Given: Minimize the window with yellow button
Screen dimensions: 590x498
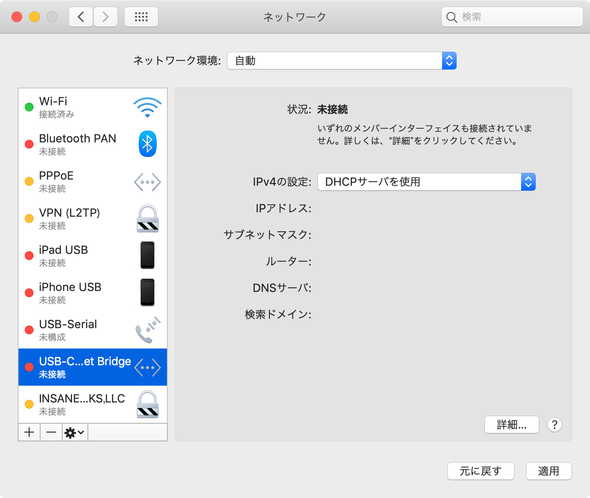Looking at the screenshot, I should [34, 17].
